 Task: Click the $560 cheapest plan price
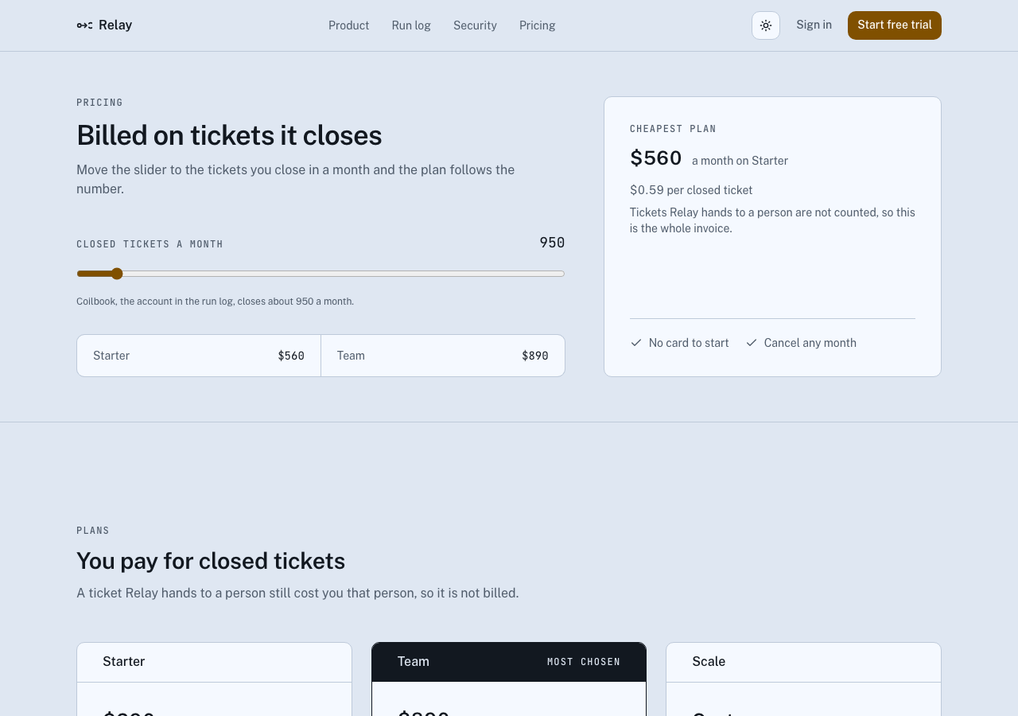pos(656,158)
